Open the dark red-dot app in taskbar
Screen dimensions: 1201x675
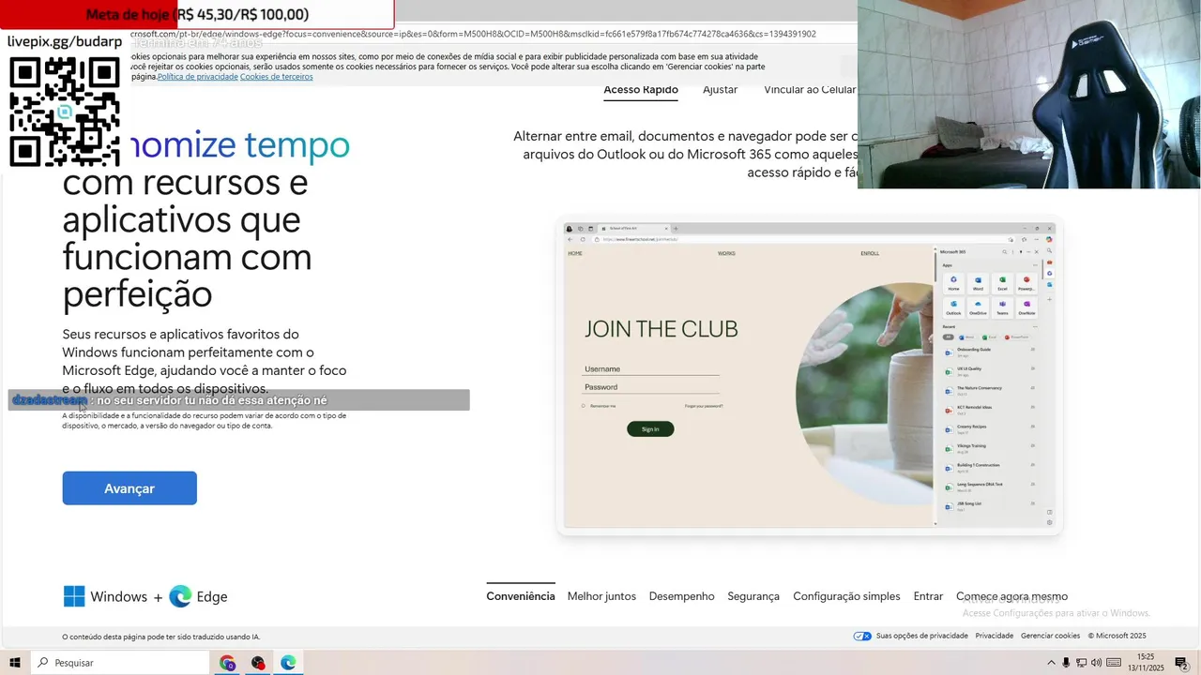tap(258, 663)
